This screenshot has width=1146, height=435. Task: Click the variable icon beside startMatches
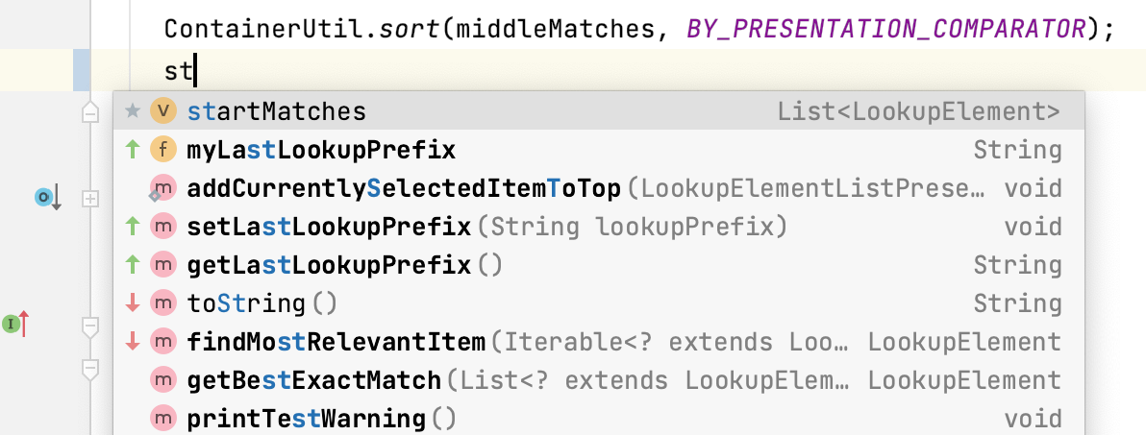point(163,111)
